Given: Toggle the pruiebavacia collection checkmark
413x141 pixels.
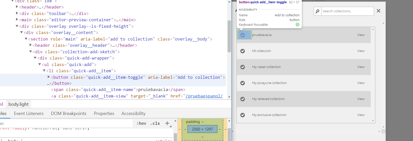Looking at the screenshot, I should (x=243, y=35).
